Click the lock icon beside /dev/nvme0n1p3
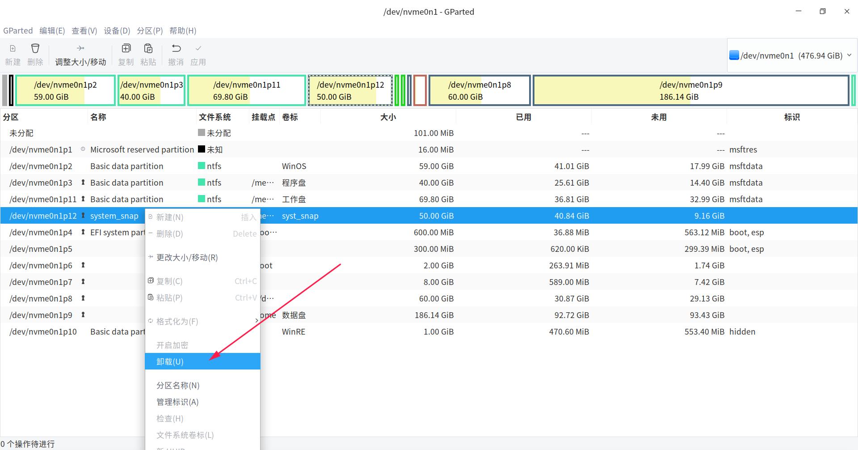 click(x=83, y=183)
